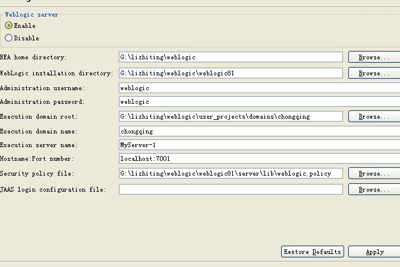
Task: Click the Security policy file field
Action: coord(231,174)
